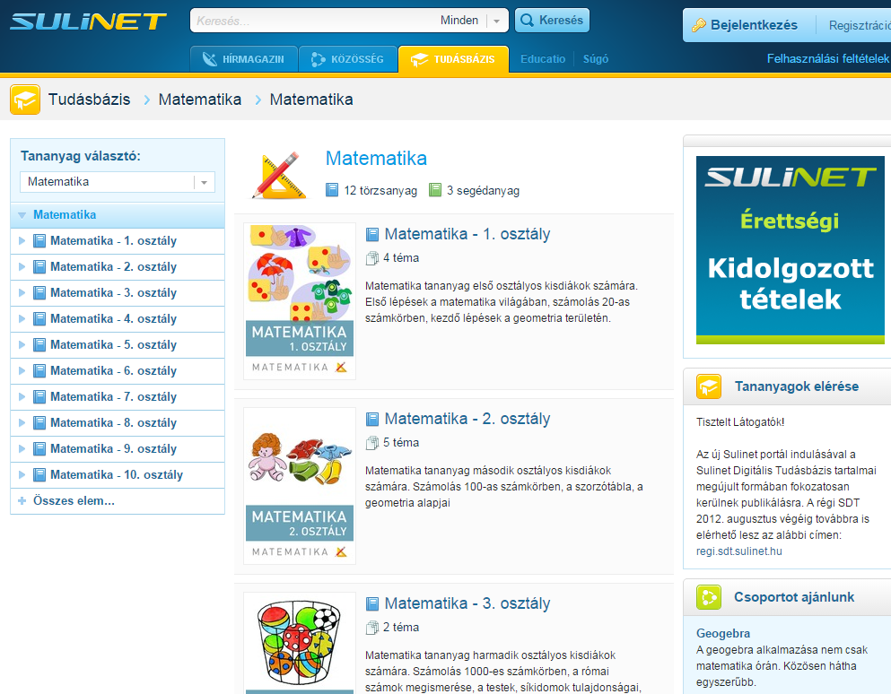891x694 pixels.
Task: Click the plus icon beside Összes elem...
Action: (22, 501)
